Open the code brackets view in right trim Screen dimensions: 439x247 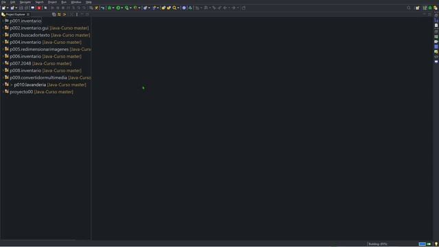pos(436,57)
